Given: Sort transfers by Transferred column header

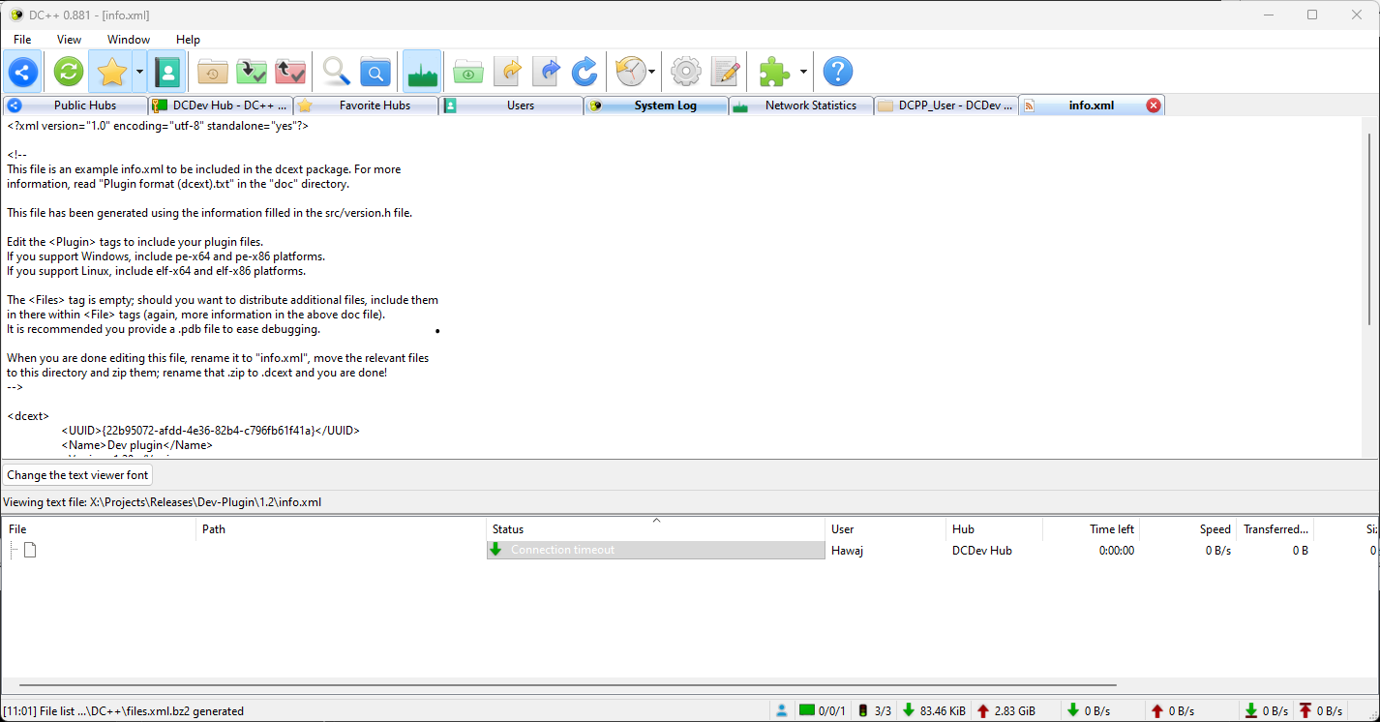Looking at the screenshot, I should [x=1275, y=529].
